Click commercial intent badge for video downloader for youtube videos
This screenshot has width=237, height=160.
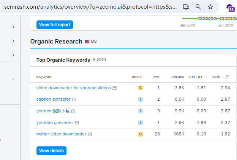[x=141, y=88]
